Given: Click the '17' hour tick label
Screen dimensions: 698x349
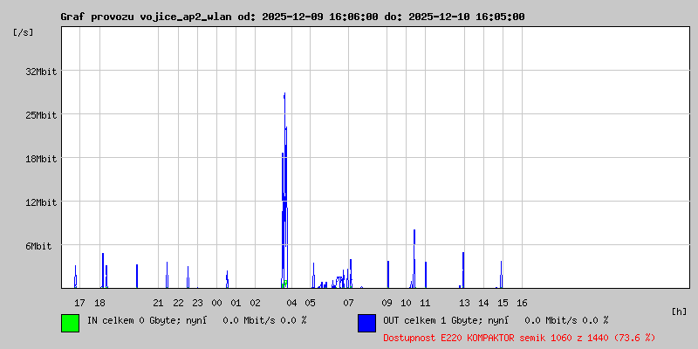Looking at the screenshot, I should point(79,303).
